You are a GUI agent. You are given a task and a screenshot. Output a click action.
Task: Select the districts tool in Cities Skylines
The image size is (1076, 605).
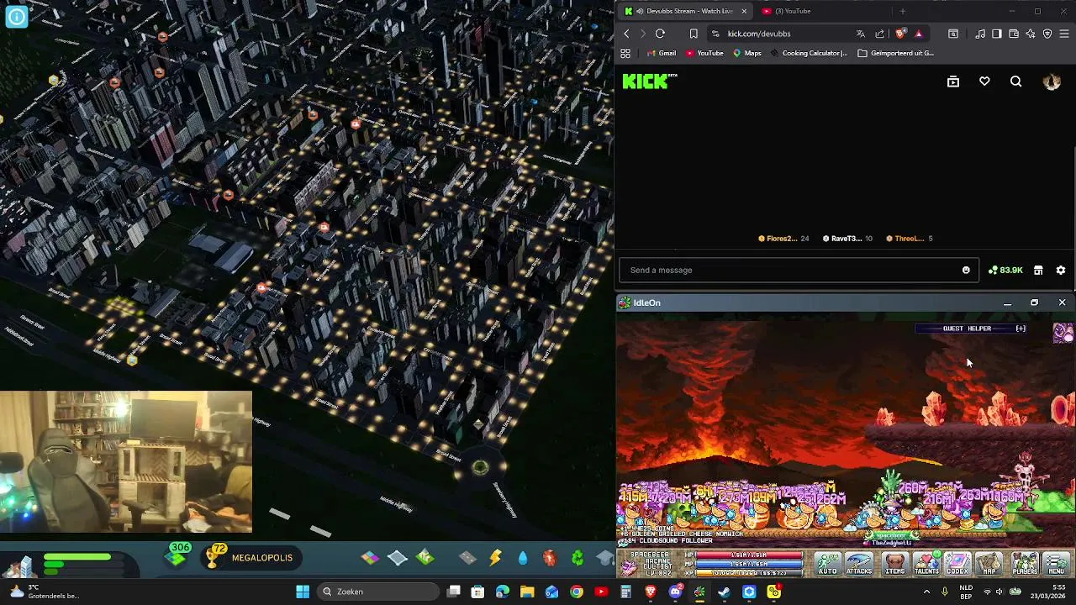coord(398,557)
